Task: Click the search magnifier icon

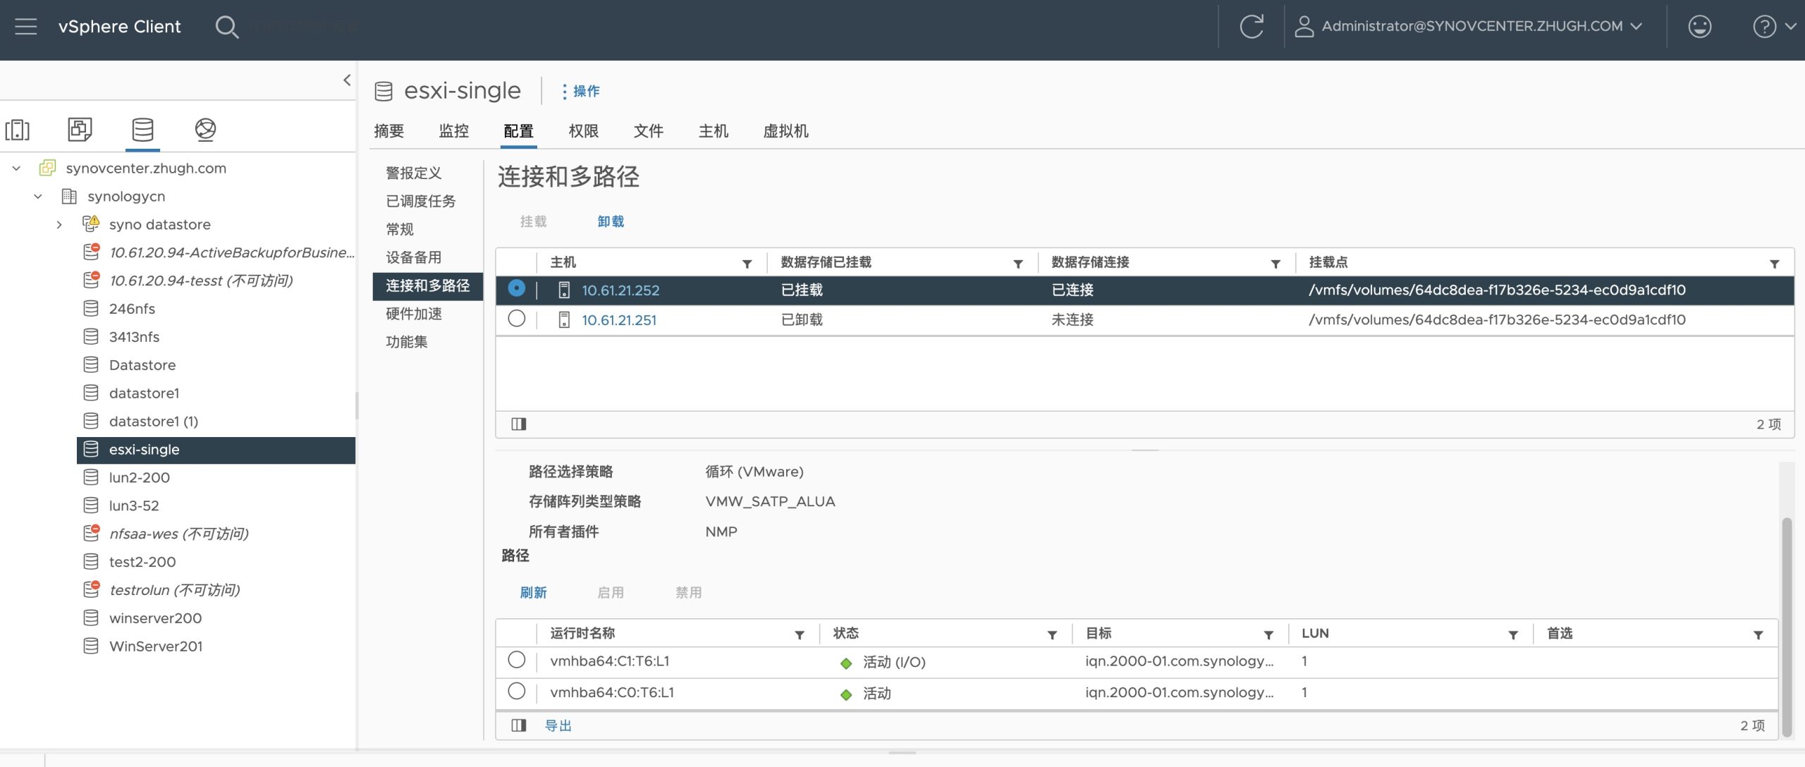Action: [x=226, y=27]
